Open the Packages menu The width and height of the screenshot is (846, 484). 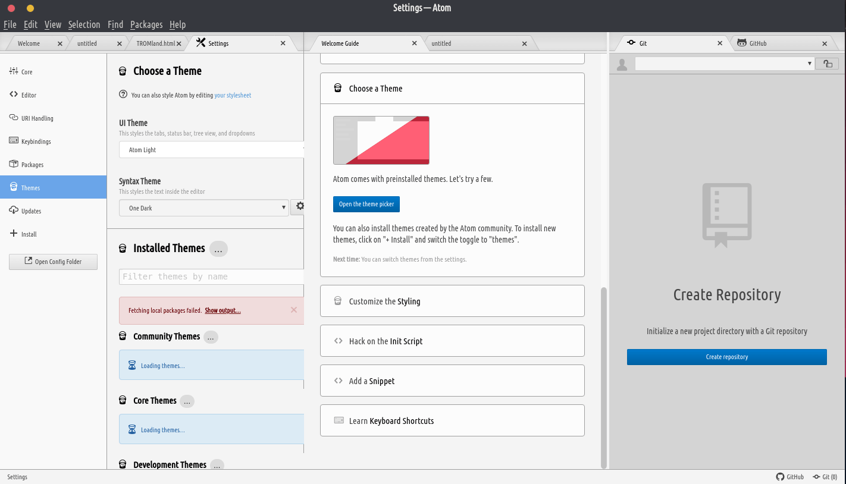click(146, 24)
